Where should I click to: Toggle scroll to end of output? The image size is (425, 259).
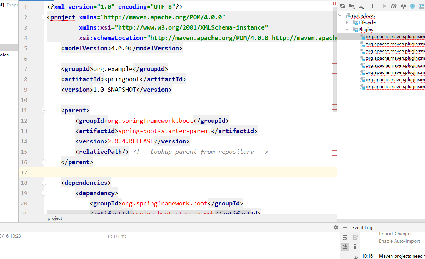tap(345, 247)
